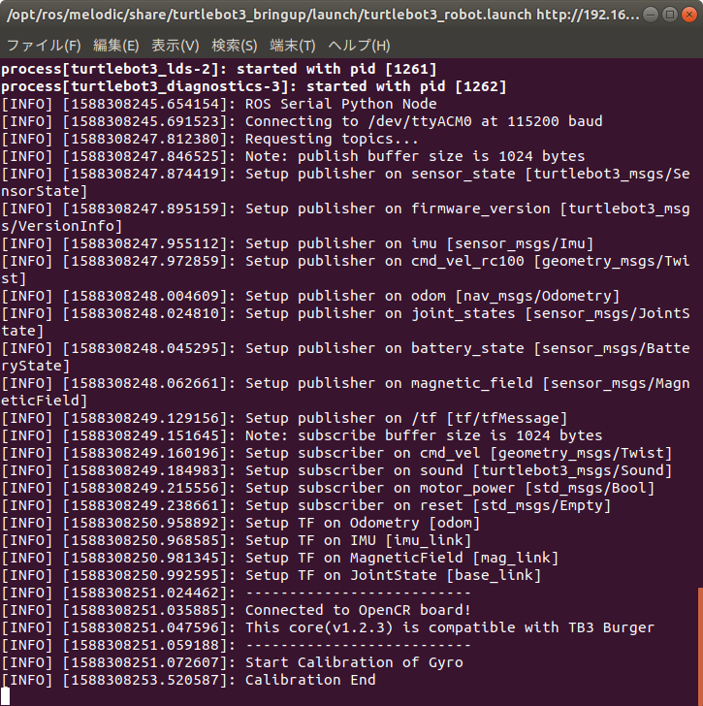Click 'Setup TF on IMU [imu_link]' line
Viewport: 703px width, 706px height.
tap(237, 540)
